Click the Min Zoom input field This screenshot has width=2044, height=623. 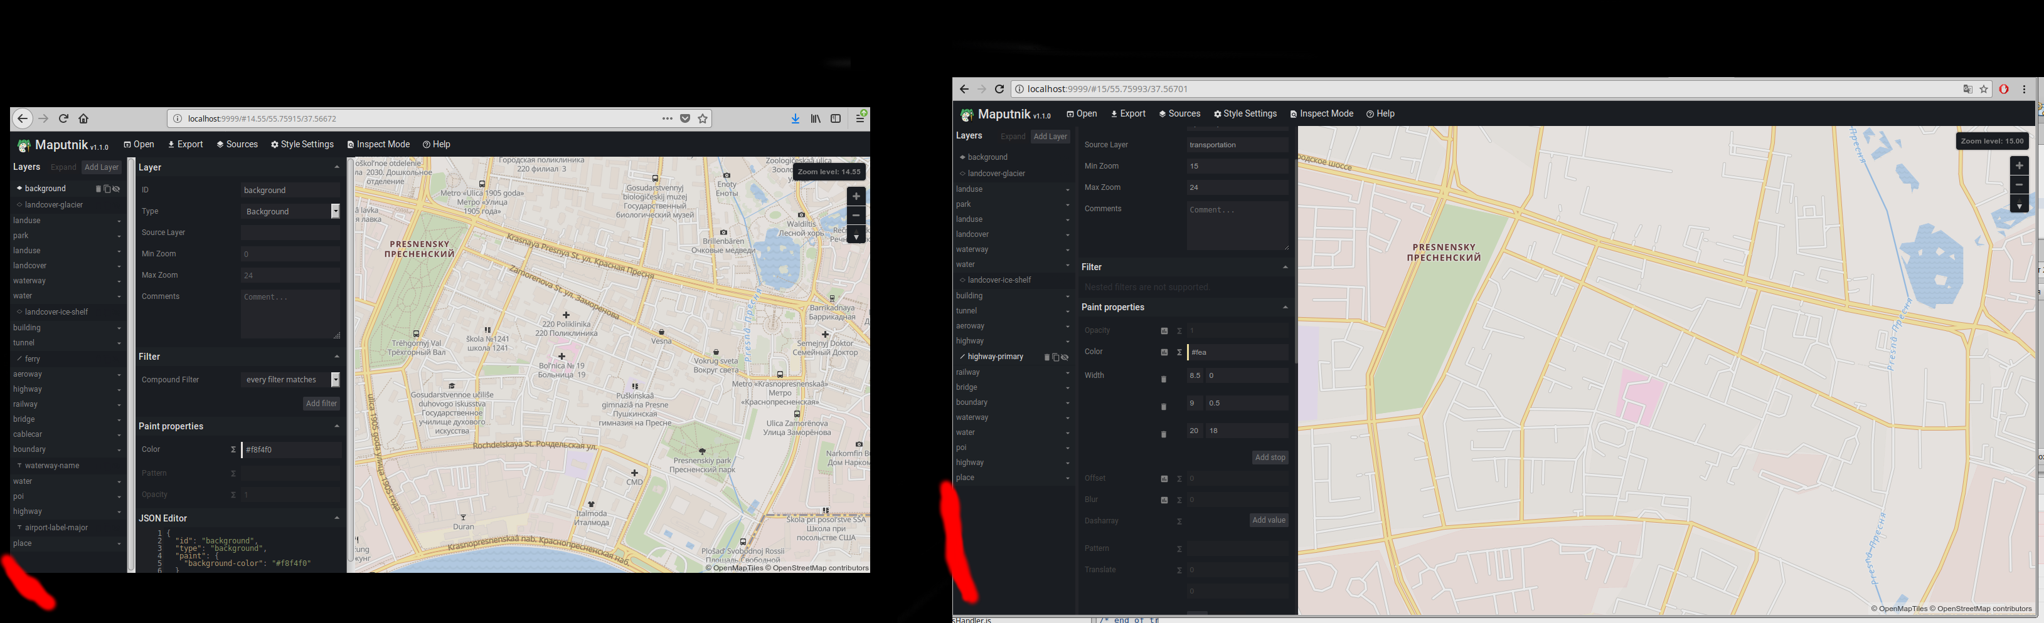point(290,254)
